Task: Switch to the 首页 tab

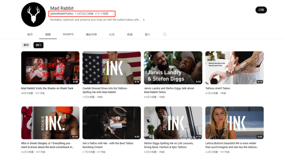Action: point(30,34)
